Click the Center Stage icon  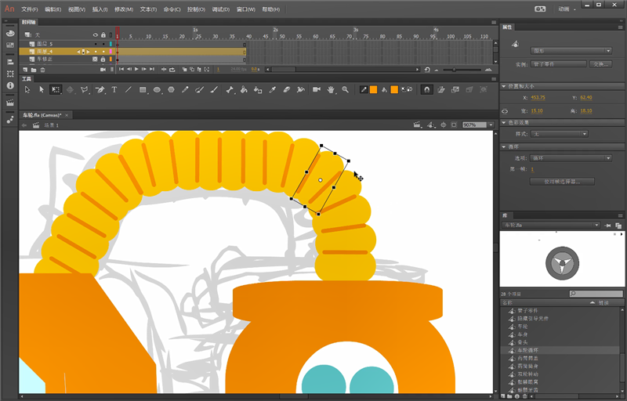(444, 125)
